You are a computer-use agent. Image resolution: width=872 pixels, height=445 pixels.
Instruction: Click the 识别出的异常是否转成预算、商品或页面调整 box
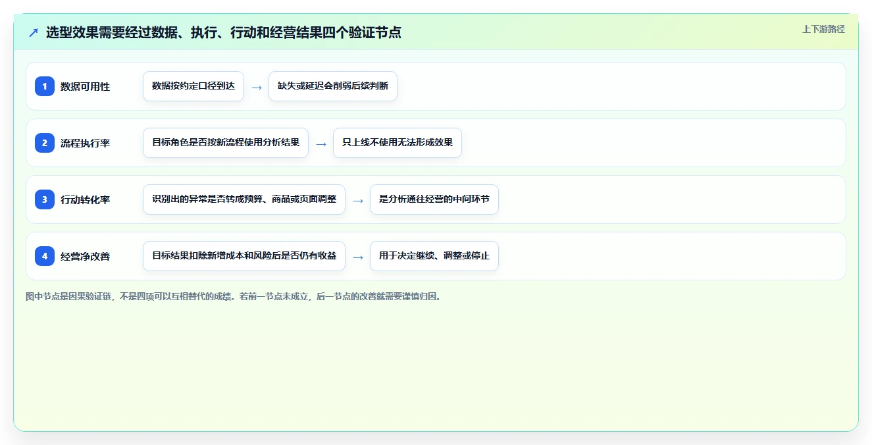pos(244,199)
